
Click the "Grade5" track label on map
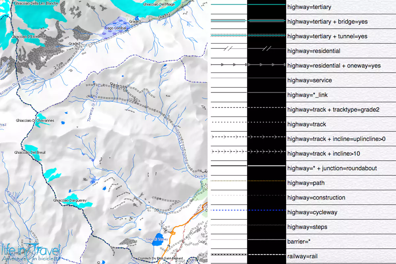116,86
